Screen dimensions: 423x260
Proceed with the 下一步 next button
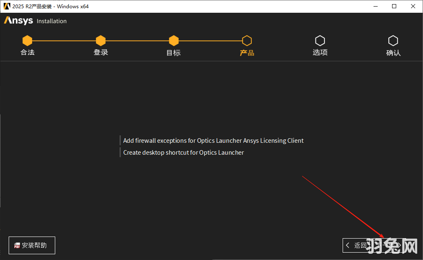click(x=390, y=245)
